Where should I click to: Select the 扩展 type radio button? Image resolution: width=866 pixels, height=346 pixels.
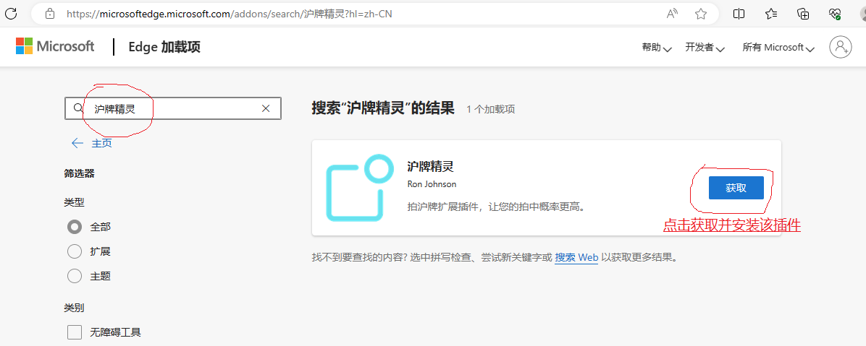pos(74,251)
